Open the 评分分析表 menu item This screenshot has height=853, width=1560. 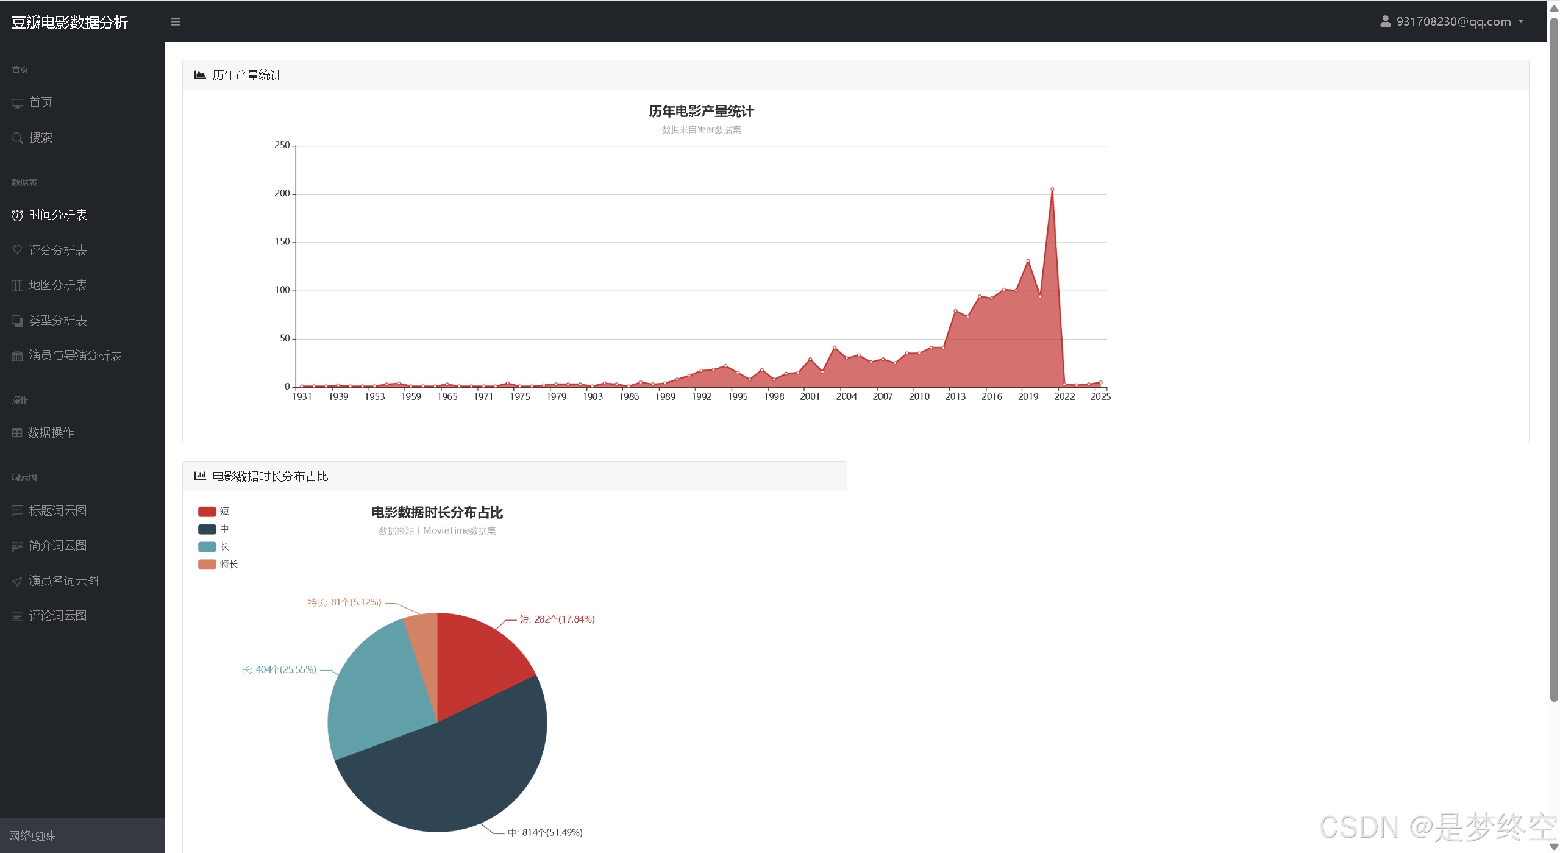58,251
